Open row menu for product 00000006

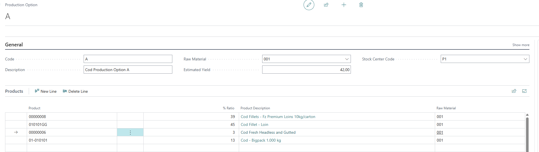(x=130, y=132)
